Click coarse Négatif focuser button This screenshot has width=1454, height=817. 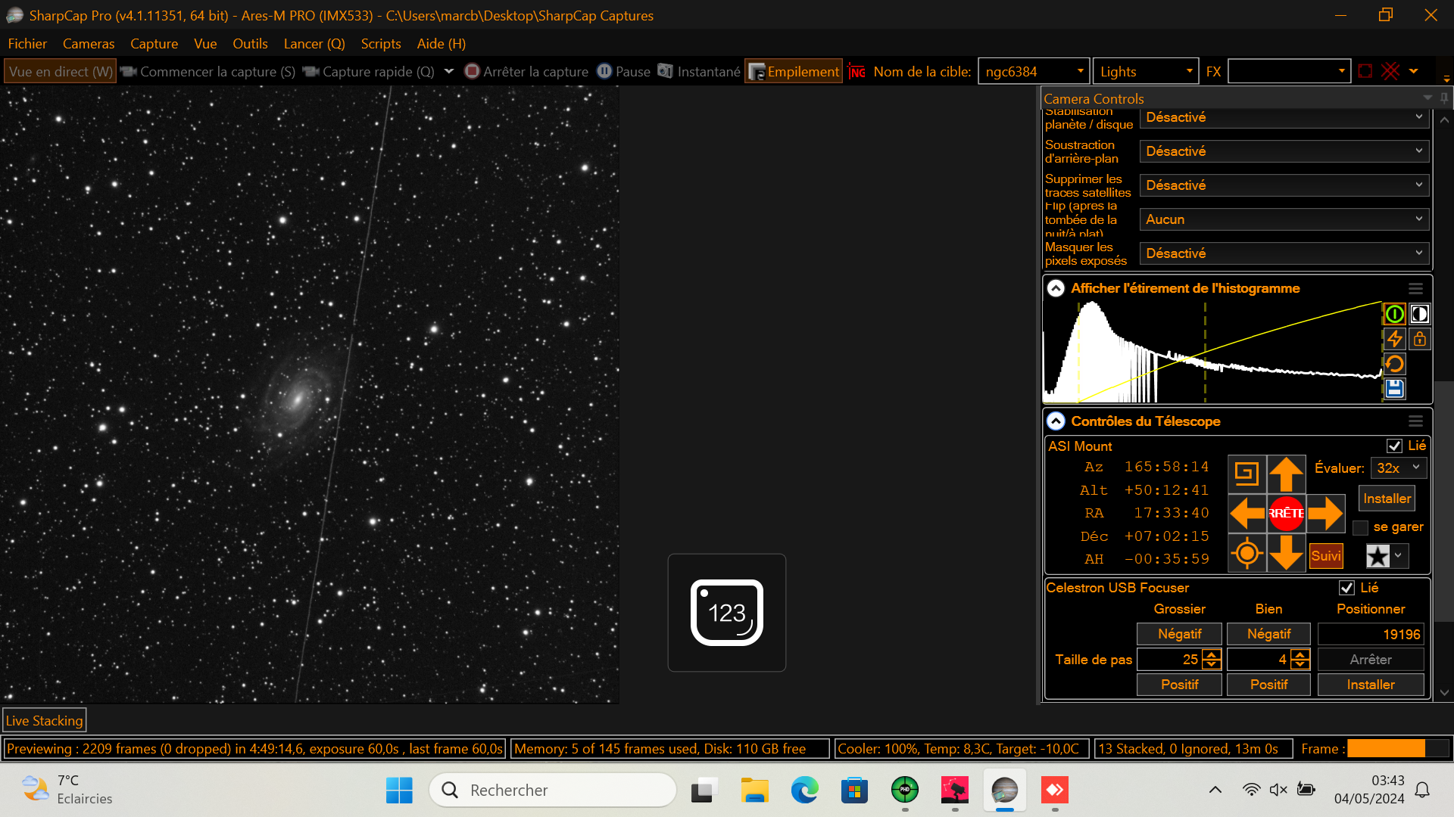pos(1179,634)
